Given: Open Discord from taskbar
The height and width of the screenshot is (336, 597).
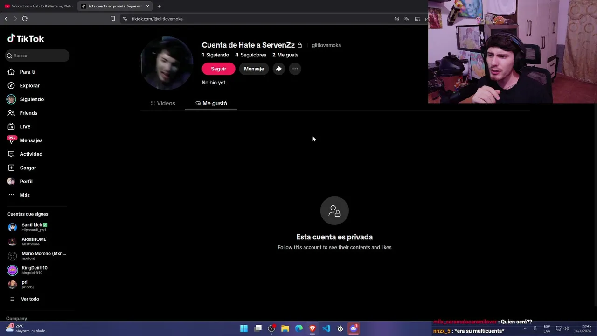Looking at the screenshot, I should tap(354, 329).
